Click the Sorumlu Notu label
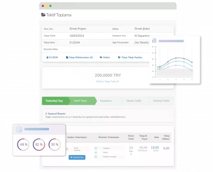213x172 pixels. pyautogui.click(x=51, y=49)
